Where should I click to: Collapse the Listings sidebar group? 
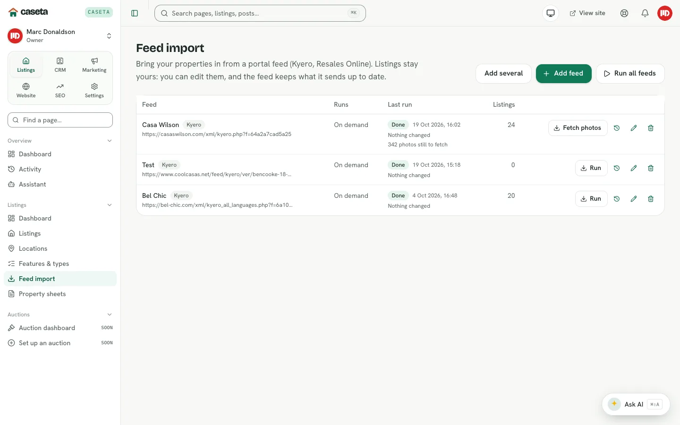(60, 205)
